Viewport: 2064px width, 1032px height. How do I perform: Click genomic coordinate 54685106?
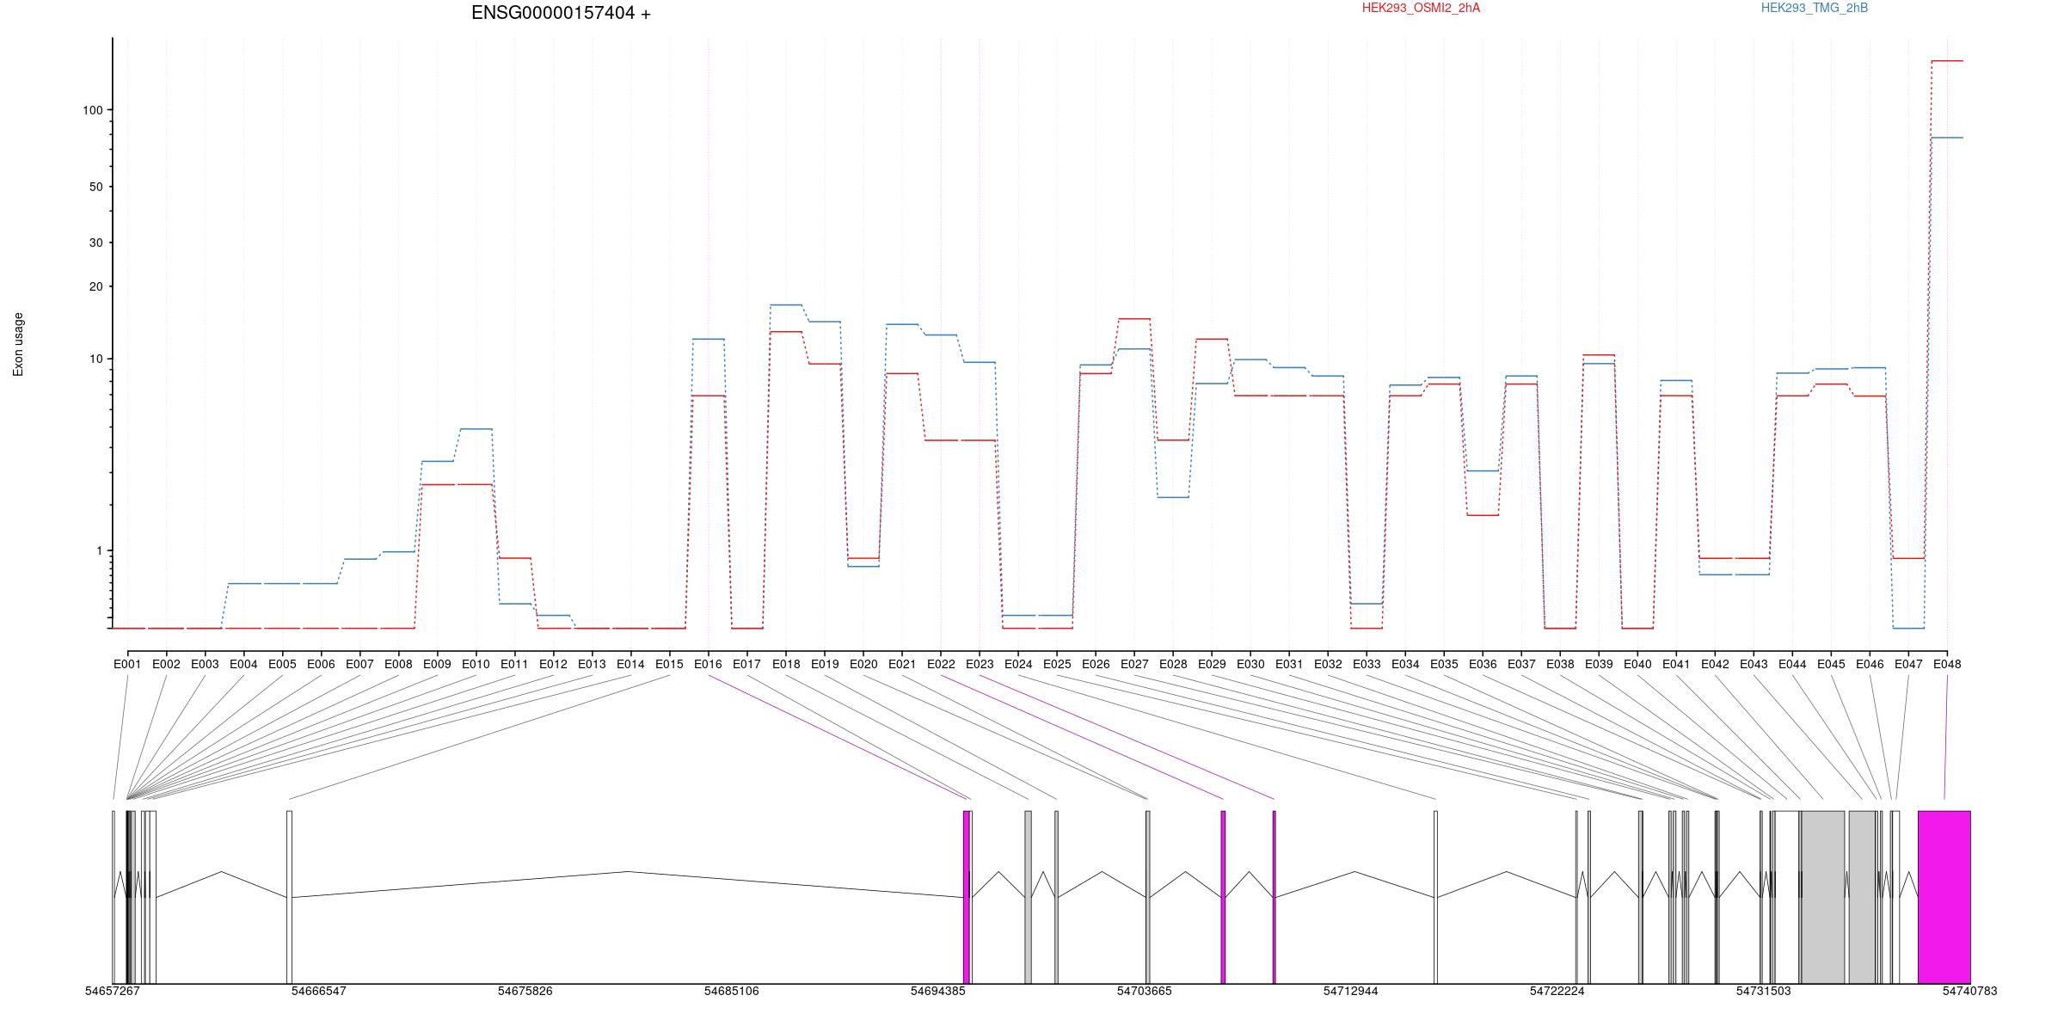[x=732, y=991]
